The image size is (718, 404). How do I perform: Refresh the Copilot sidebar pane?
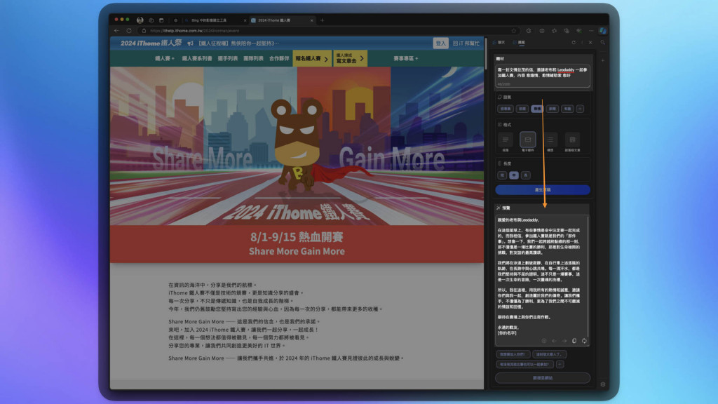point(574,43)
